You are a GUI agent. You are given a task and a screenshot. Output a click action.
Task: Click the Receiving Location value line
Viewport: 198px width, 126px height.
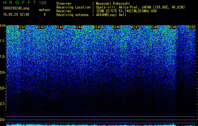140,7
